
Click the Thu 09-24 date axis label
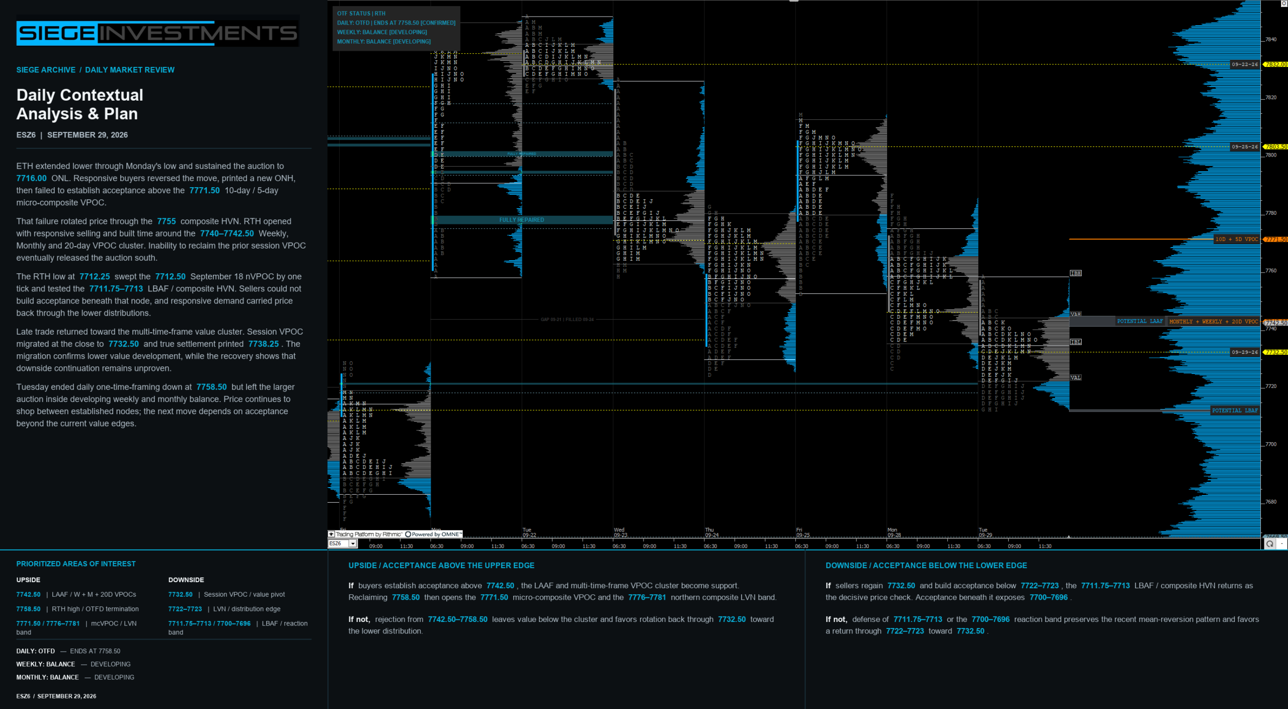712,532
